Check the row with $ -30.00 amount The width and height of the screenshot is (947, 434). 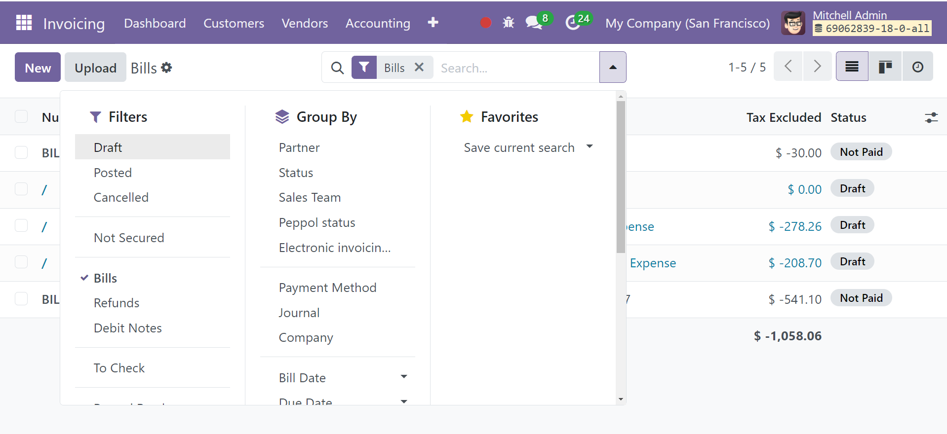coord(21,152)
